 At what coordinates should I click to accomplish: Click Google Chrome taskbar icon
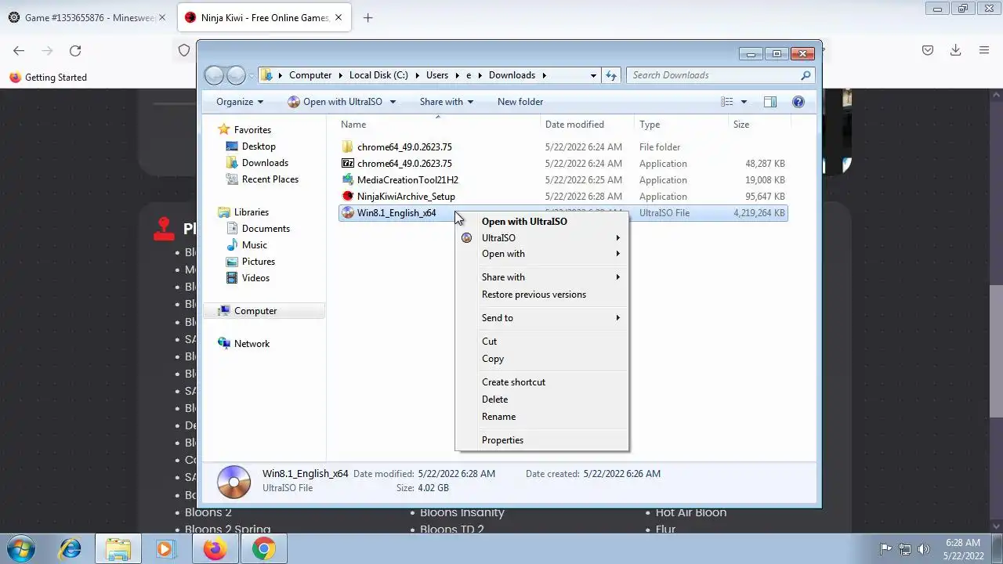263,548
